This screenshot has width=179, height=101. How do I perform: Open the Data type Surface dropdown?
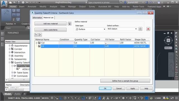104,29
